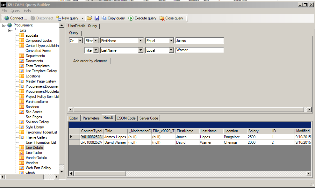Click the open folder icon in toolbar
Viewport: 315px width, 188px height.
point(89,18)
